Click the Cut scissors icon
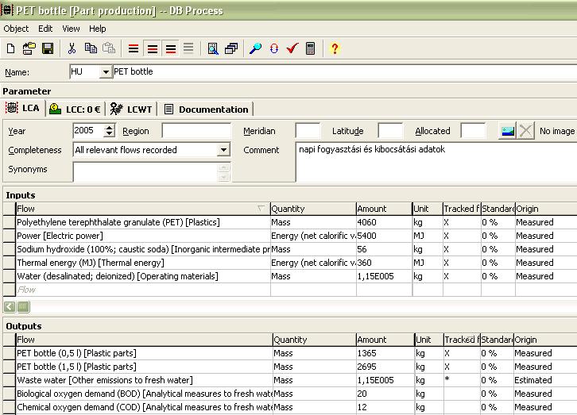 point(72,48)
